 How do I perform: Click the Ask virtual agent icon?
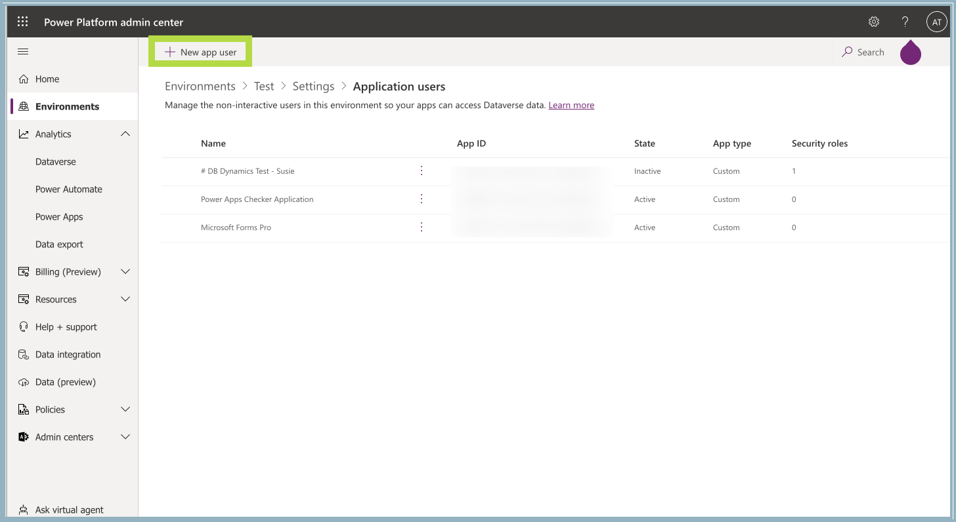(x=24, y=510)
